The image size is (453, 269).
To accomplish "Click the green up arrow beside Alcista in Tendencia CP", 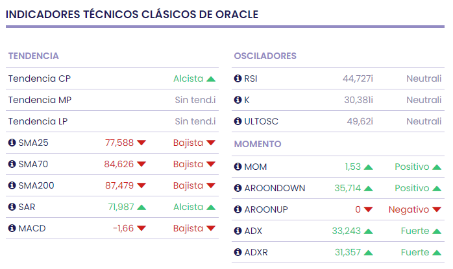I will [x=211, y=79].
